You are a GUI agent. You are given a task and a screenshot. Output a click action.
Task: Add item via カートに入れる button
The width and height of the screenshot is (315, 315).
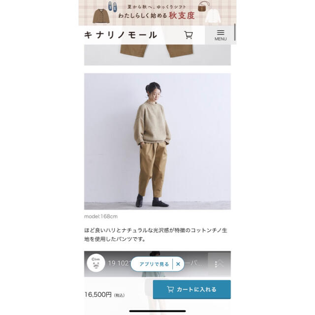[x=192, y=289]
